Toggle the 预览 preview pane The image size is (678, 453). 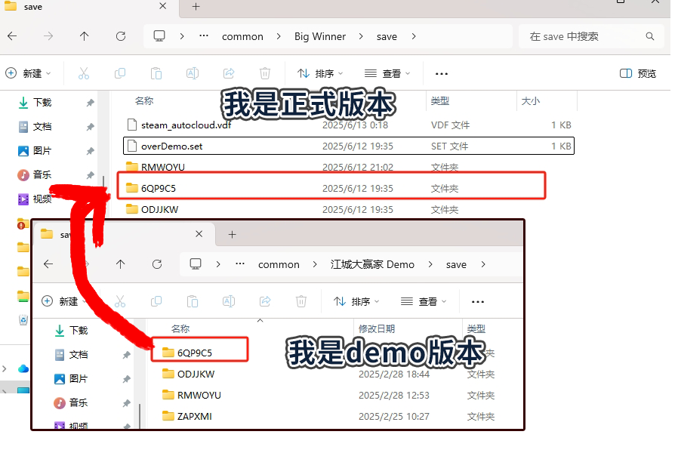pyautogui.click(x=638, y=73)
